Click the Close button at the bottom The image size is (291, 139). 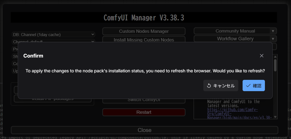tap(144, 130)
